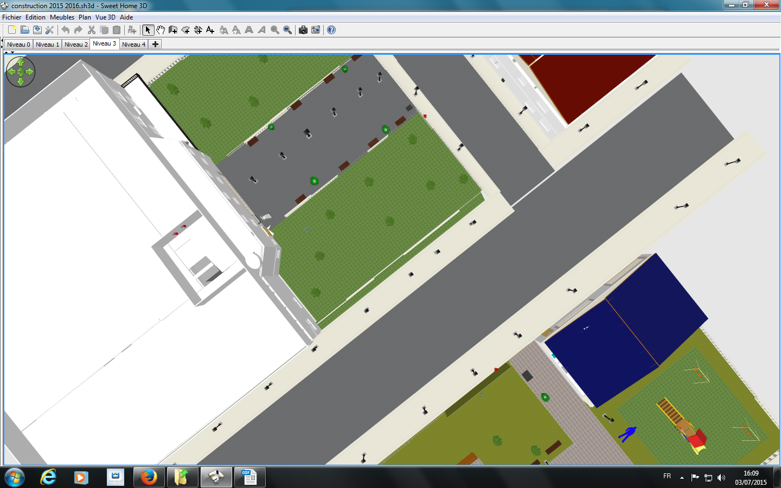
Task: Create a photo with the camera icon
Action: [303, 30]
